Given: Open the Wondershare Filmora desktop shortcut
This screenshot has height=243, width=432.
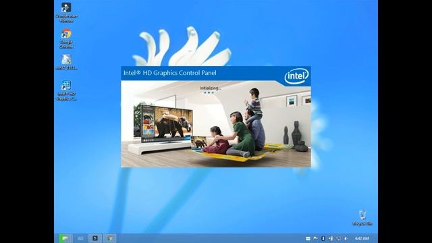Looking at the screenshot, I should pyautogui.click(x=66, y=12).
